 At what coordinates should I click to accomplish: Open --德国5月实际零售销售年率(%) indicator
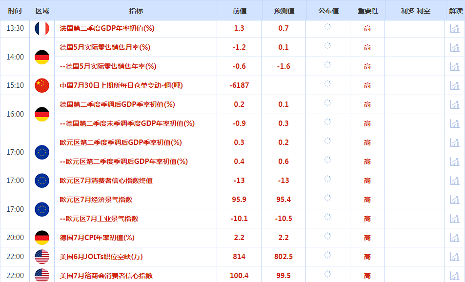point(108,66)
